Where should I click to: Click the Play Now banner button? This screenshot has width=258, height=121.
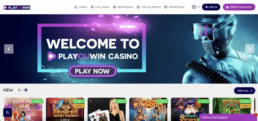92,71
